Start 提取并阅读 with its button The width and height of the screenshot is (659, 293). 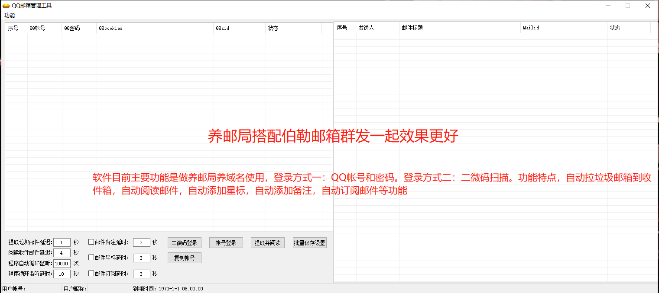pos(267,243)
